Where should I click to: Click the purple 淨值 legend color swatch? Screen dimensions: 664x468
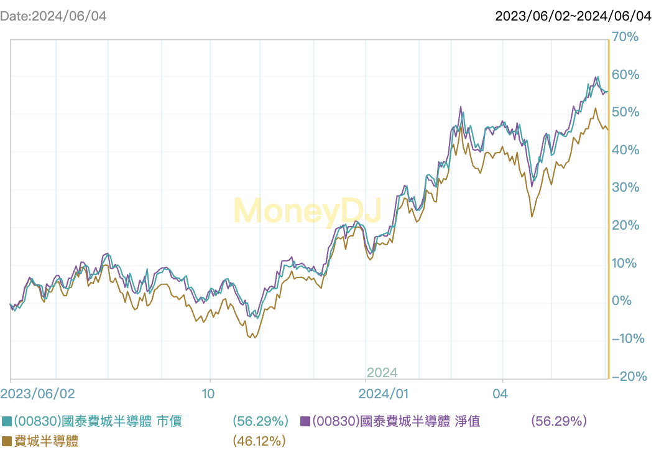point(305,422)
